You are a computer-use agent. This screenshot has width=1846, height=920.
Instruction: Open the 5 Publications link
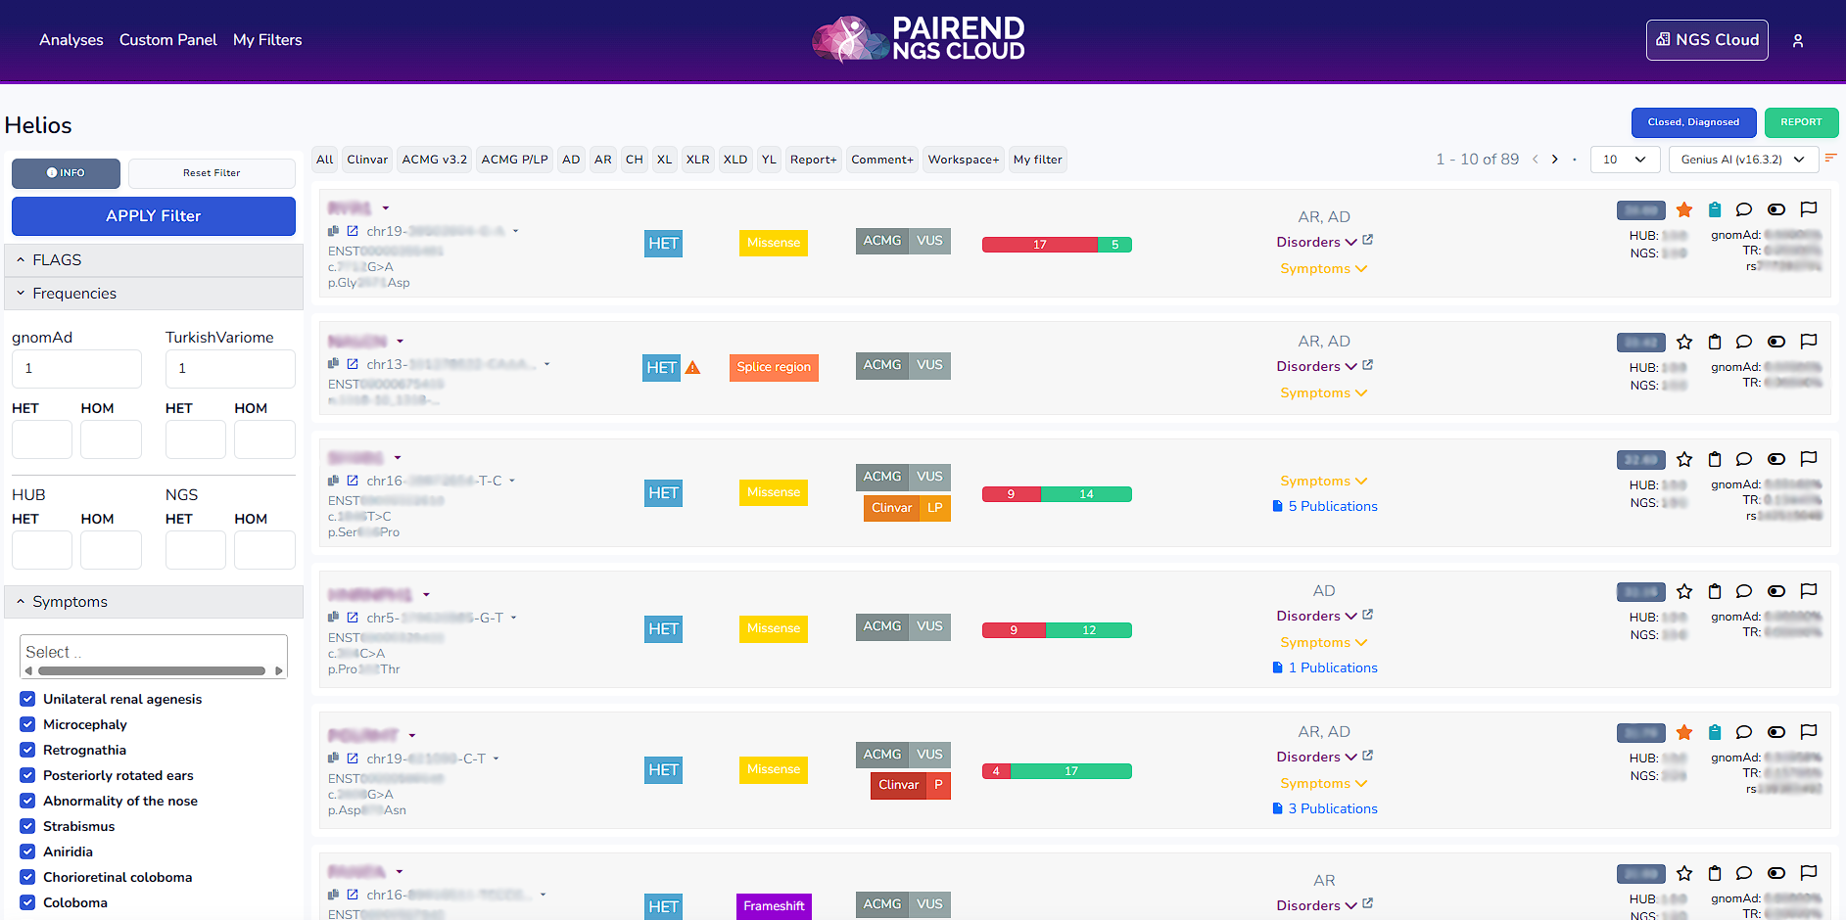[x=1332, y=506]
